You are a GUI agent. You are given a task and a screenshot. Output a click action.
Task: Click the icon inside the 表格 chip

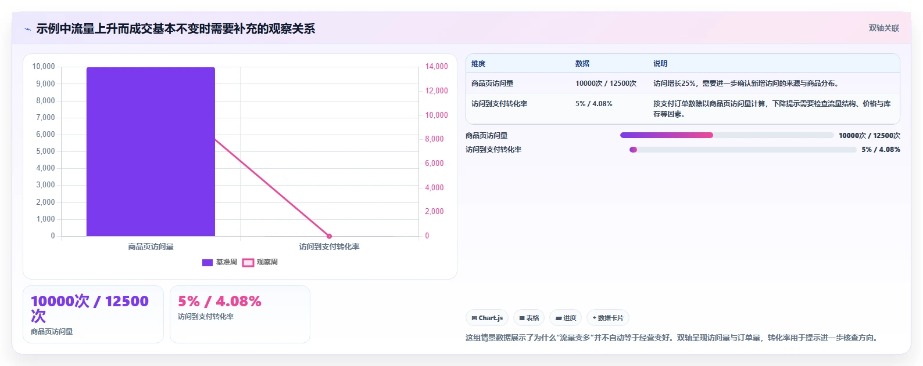tap(522, 318)
